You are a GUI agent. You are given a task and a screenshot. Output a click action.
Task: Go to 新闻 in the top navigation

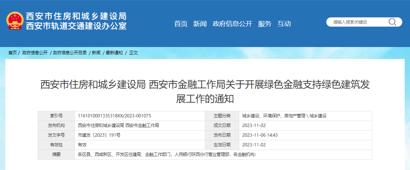[x=200, y=24]
